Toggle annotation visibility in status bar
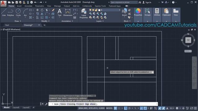198x111 pixels. 160,108
